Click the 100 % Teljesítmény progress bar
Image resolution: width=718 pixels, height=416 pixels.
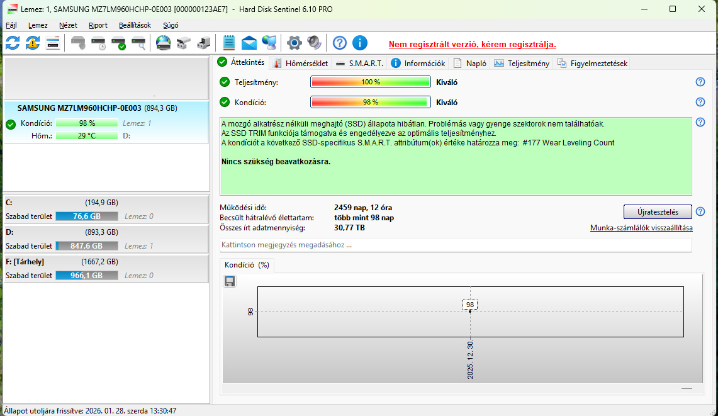tap(371, 82)
